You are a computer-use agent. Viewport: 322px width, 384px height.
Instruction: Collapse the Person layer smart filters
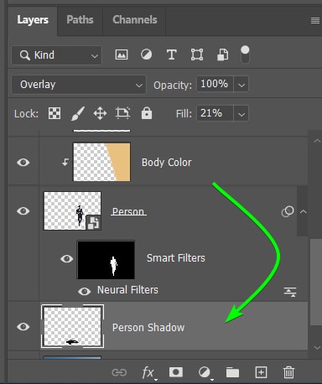tap(303, 211)
